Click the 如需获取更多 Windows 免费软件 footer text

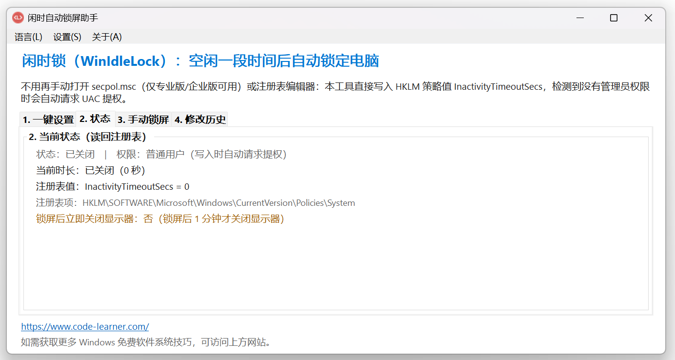point(146,342)
